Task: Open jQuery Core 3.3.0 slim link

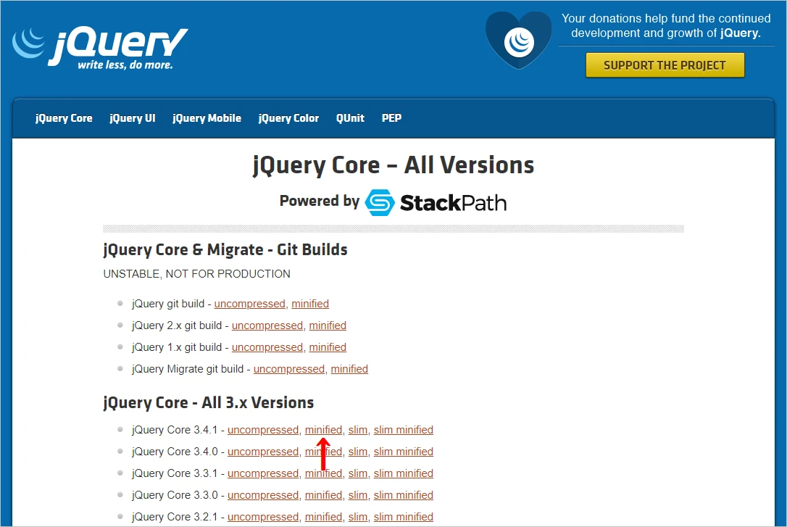Action: click(x=358, y=495)
